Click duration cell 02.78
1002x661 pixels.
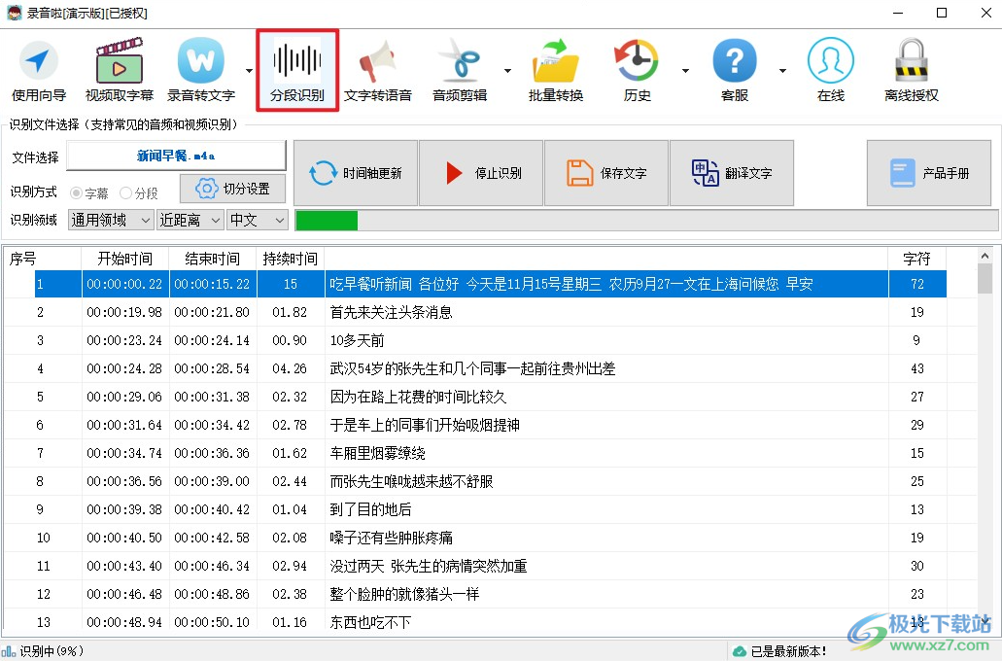(291, 425)
